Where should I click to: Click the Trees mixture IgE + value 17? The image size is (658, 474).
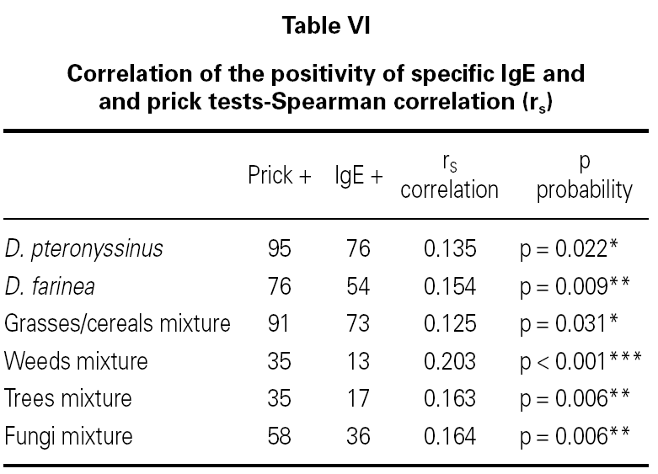[358, 400]
